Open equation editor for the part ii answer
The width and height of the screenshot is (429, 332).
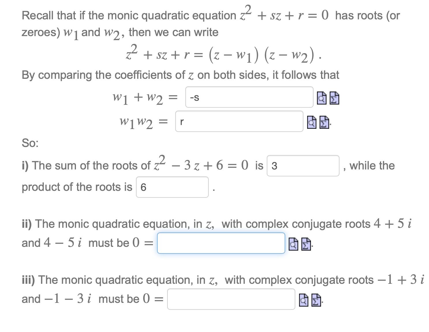(x=305, y=245)
